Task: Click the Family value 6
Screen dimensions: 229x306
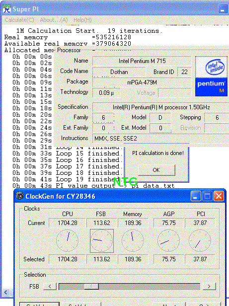Action: click(103, 117)
